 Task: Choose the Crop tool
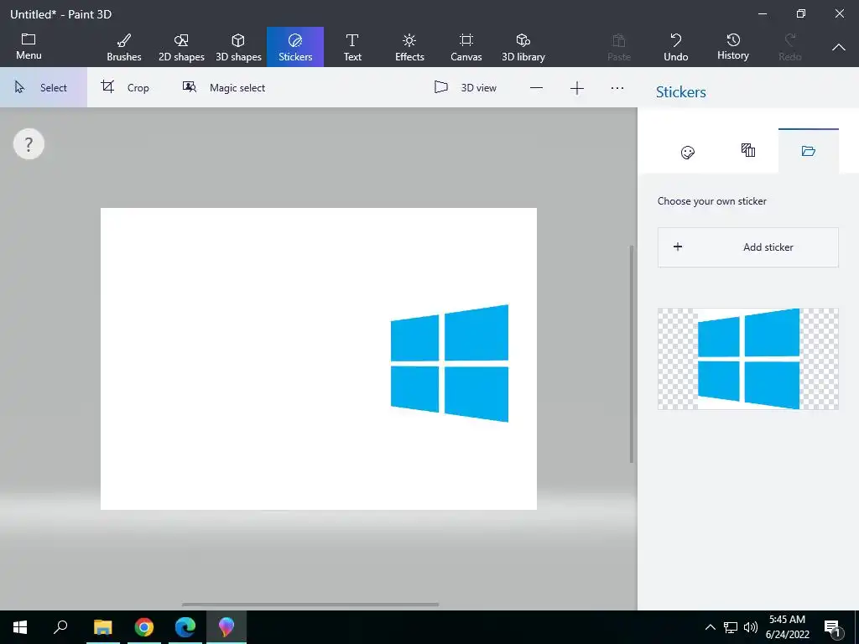(126, 87)
